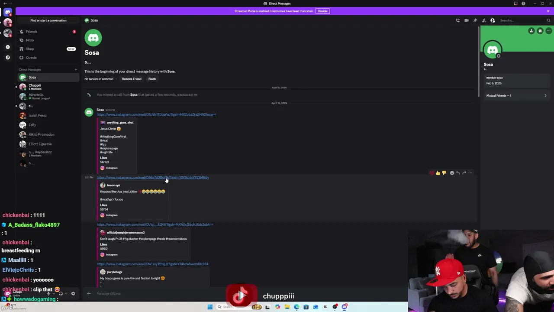Open the Kikito Promocion direct message
This screenshot has width=554, height=312.
(x=48, y=134)
